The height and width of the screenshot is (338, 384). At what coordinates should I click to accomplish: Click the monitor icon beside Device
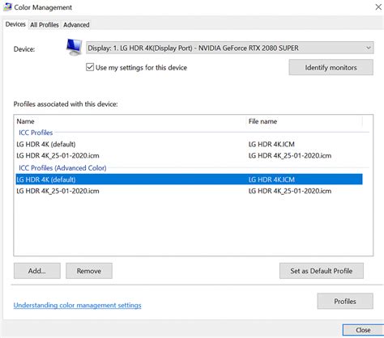75,47
